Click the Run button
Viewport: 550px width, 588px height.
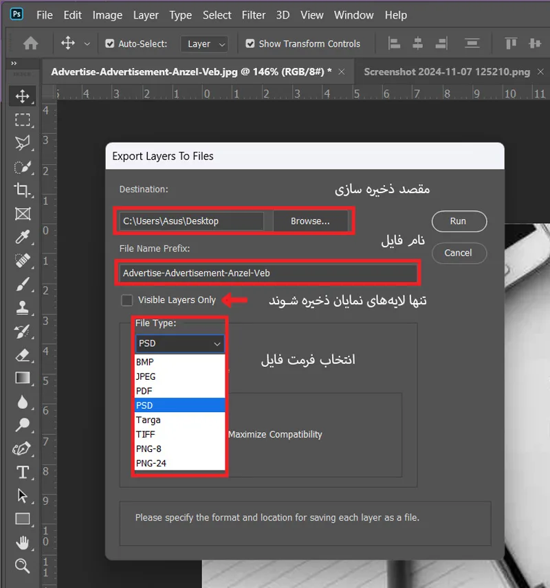pyautogui.click(x=459, y=221)
